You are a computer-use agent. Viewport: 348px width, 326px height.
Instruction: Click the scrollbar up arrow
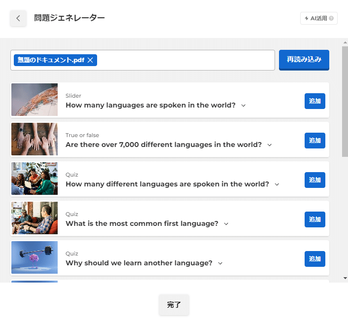(345, 42)
